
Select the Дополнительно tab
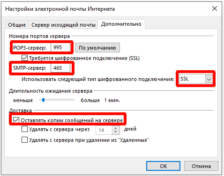pyautogui.click(x=121, y=24)
